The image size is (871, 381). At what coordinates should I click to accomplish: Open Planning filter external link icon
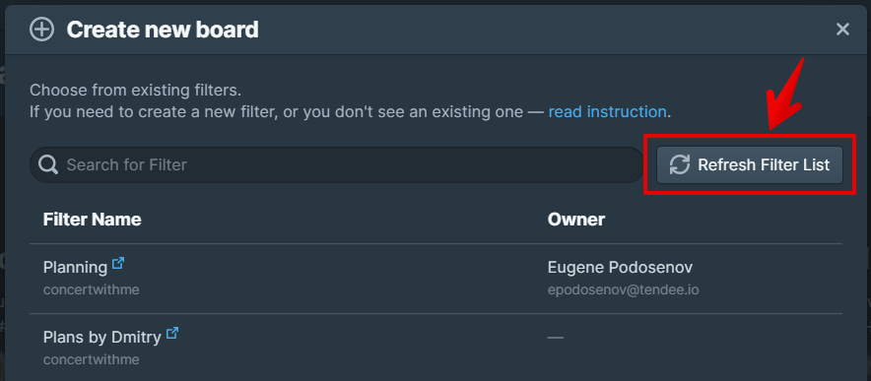tap(118, 263)
